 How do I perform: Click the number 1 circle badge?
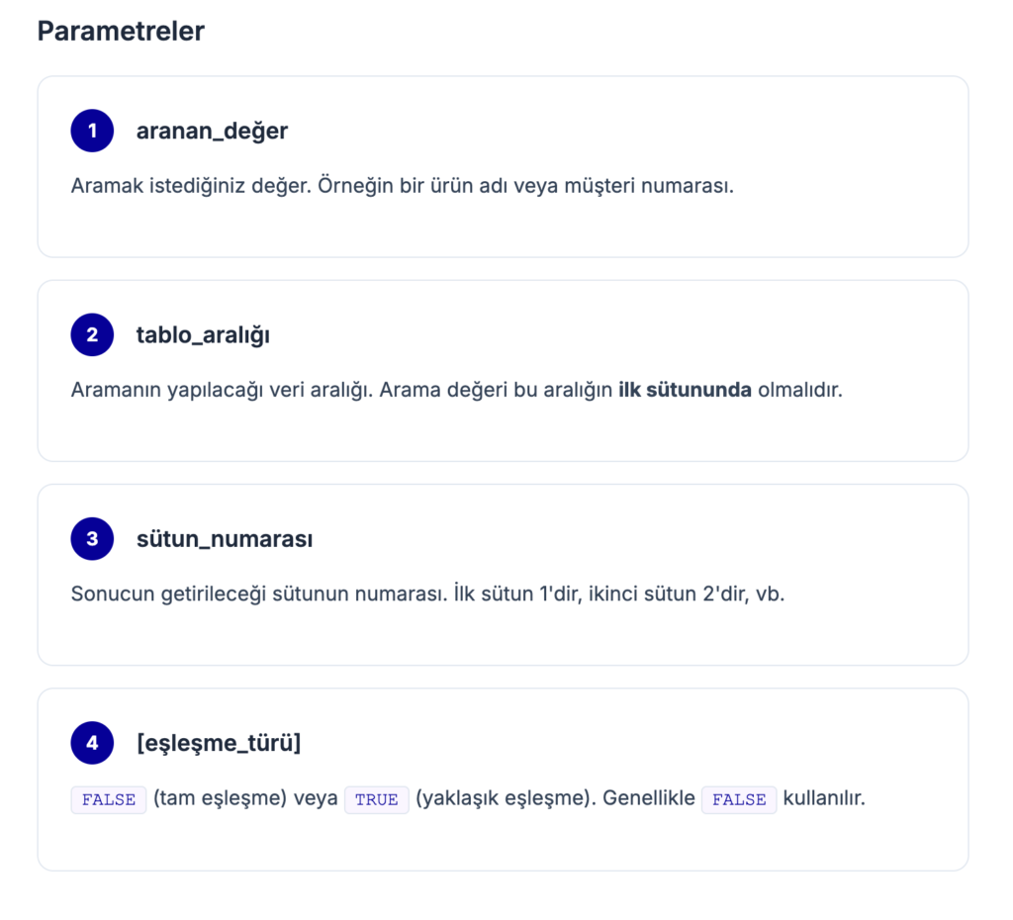click(92, 131)
